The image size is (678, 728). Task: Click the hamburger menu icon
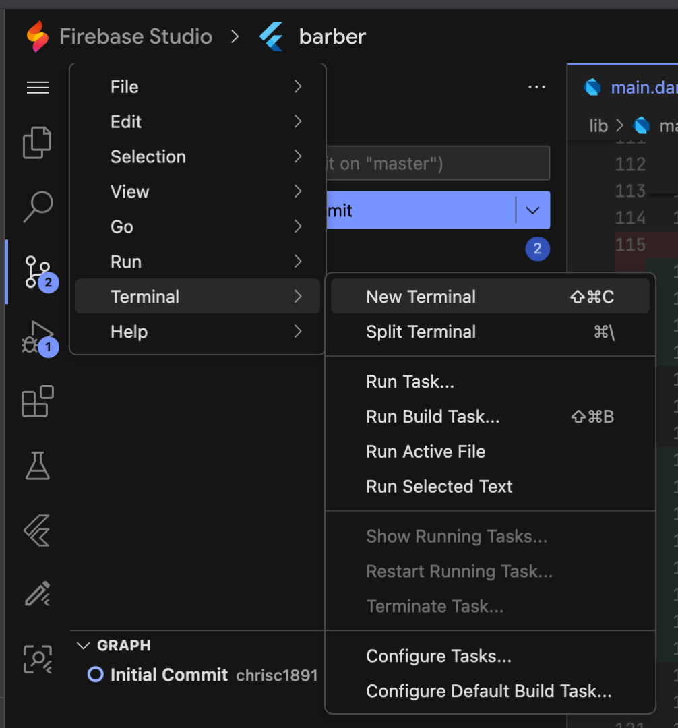click(x=38, y=88)
